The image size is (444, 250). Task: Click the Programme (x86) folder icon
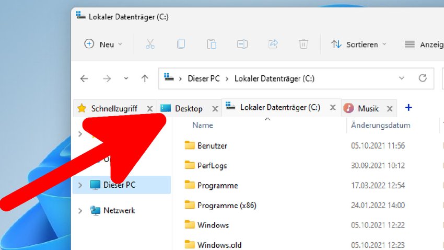pyautogui.click(x=190, y=204)
